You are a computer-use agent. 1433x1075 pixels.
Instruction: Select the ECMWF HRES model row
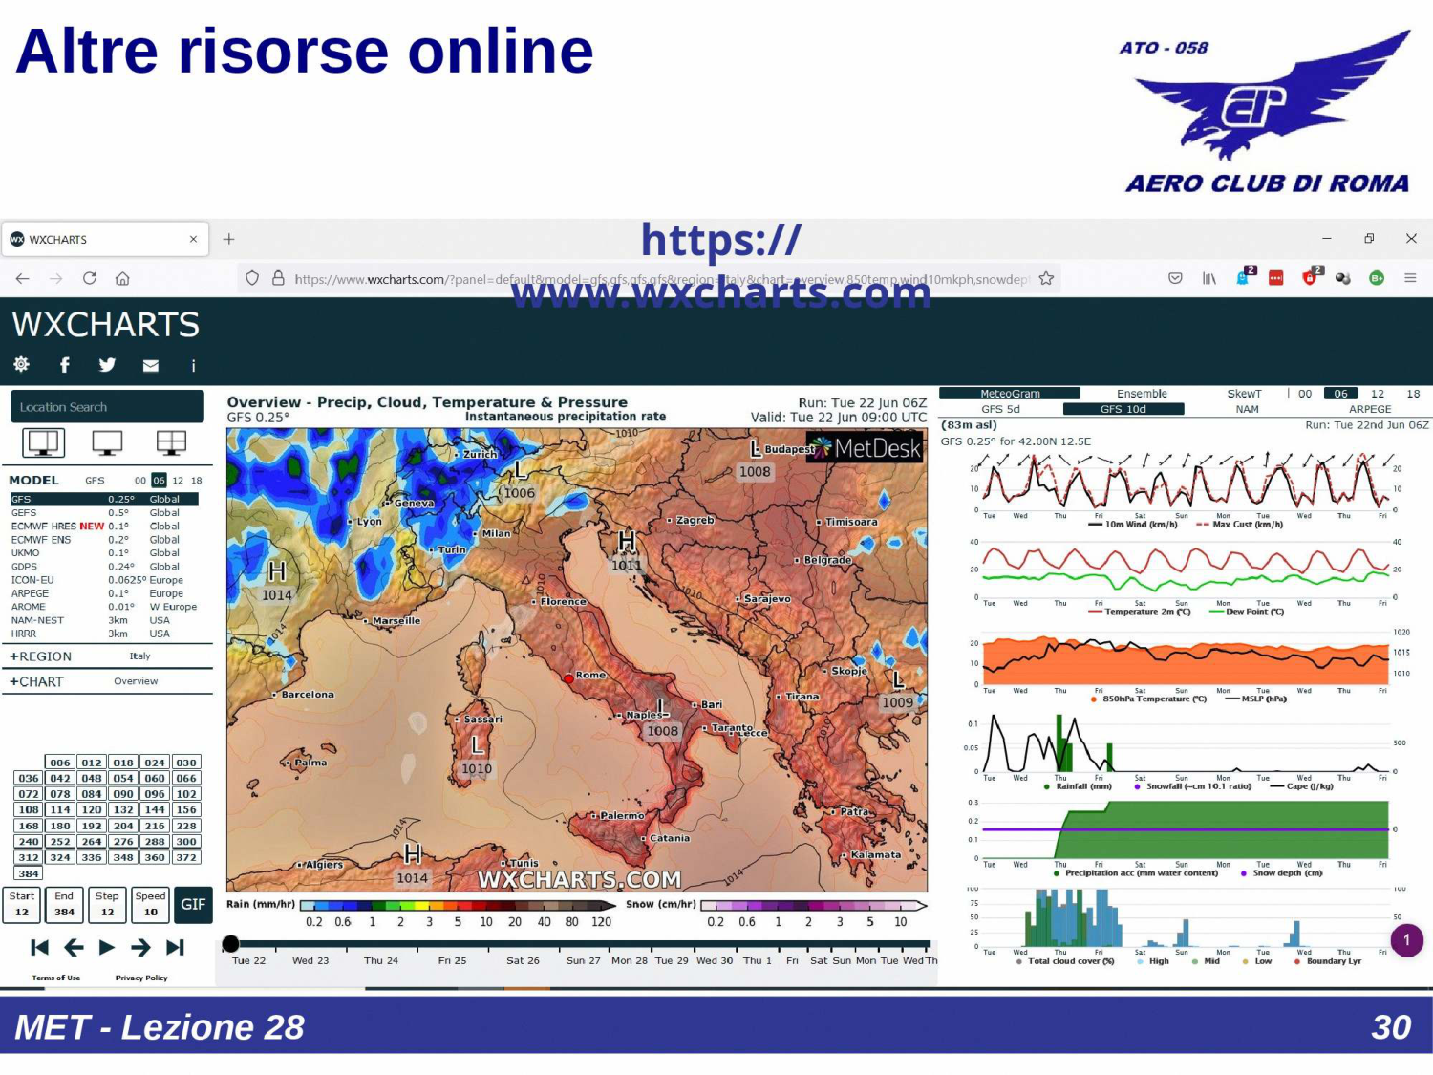click(x=104, y=526)
